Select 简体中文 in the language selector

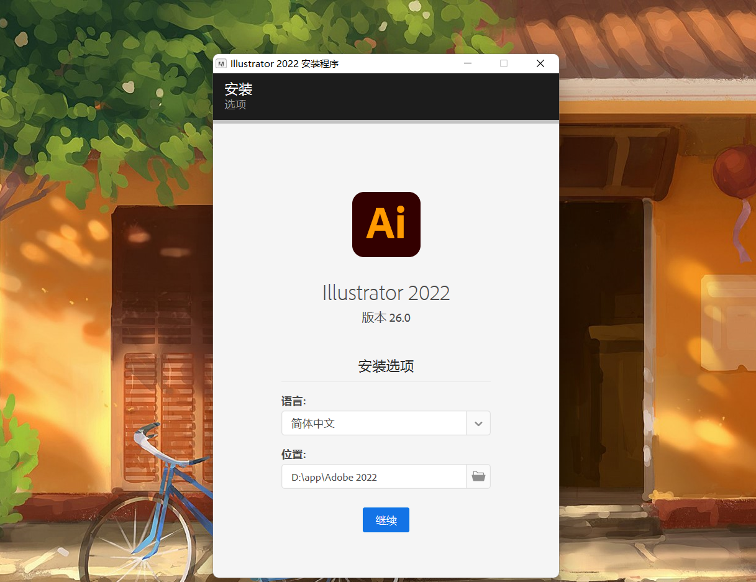[x=373, y=423]
